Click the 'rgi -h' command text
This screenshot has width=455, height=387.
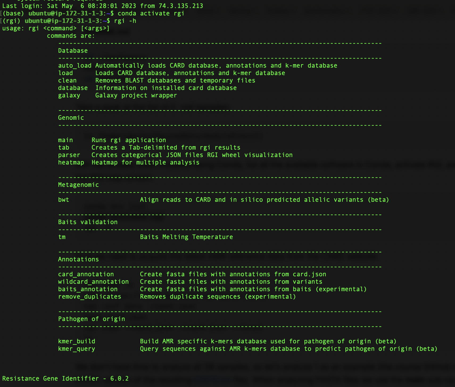click(125, 21)
